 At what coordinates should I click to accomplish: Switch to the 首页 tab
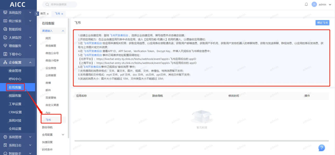43,14
